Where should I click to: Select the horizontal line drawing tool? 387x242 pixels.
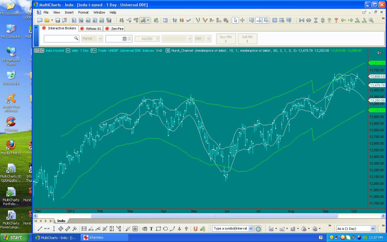tap(47, 228)
